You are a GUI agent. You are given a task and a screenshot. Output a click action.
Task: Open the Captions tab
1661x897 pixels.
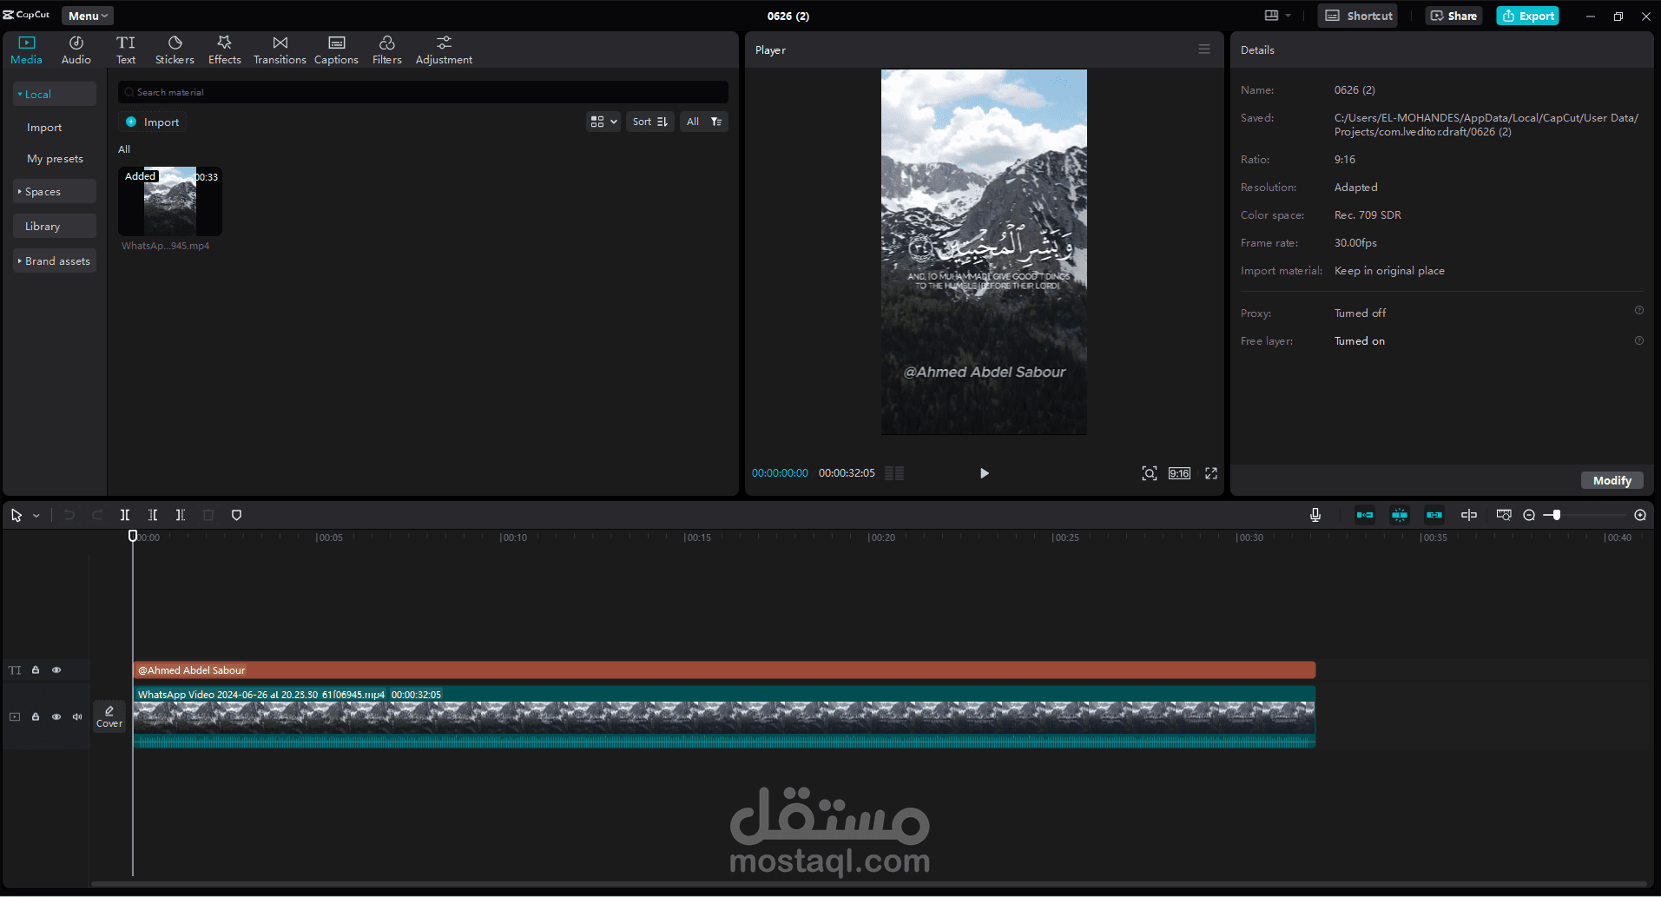[336, 50]
